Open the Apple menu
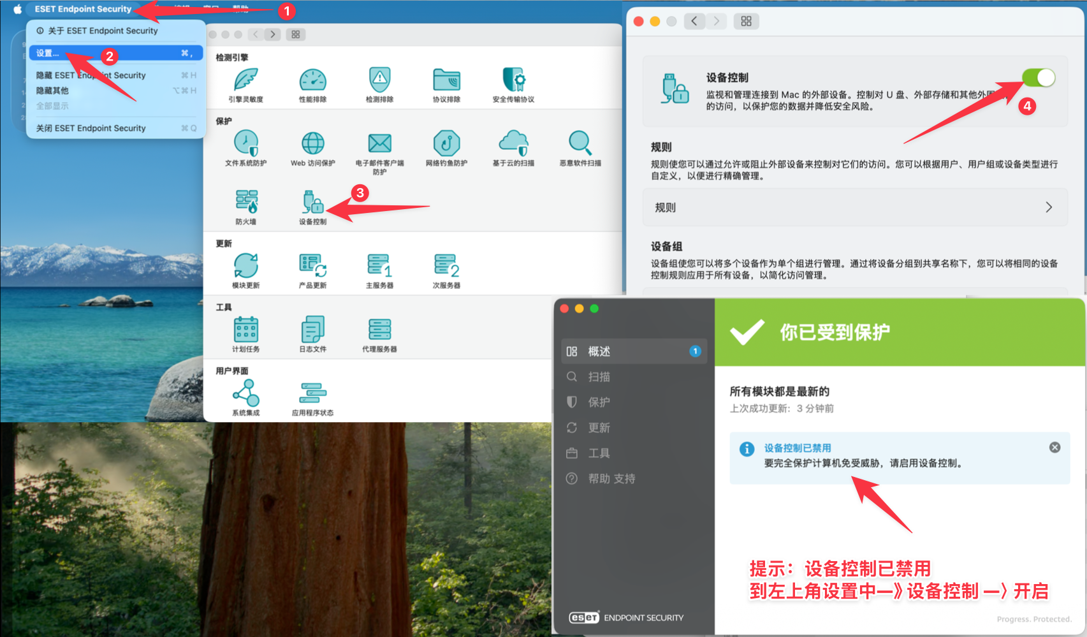Viewport: 1087px width, 637px height. click(x=17, y=9)
